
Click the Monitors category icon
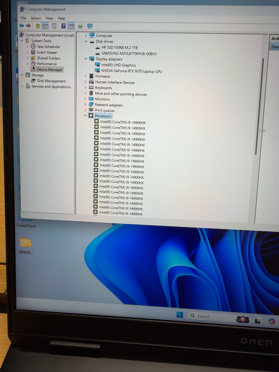(x=91, y=99)
